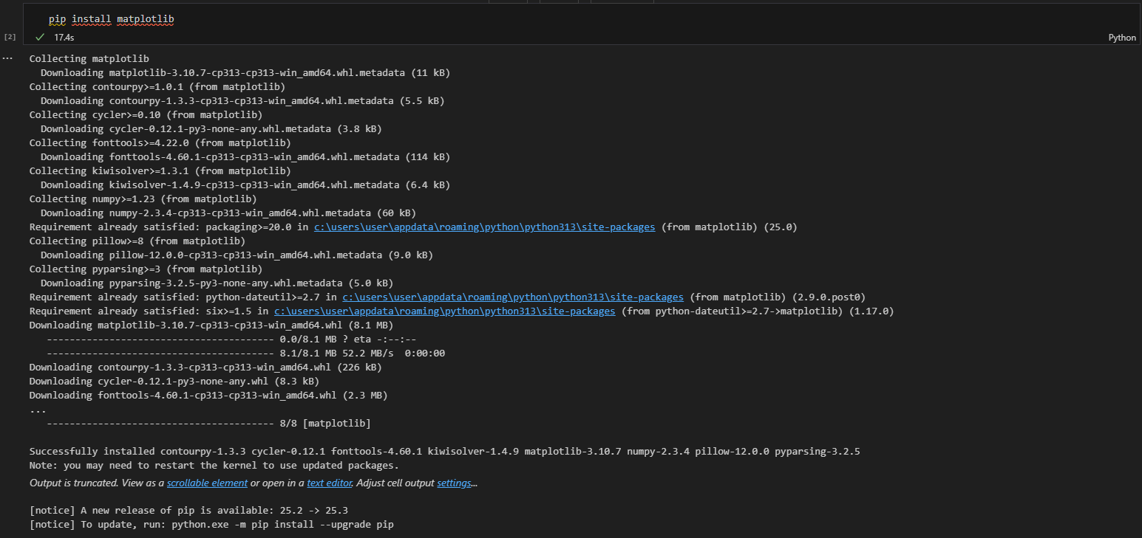1142x538 pixels.
Task: Click the matplotlib whl.metadata (11 kB) download line
Action: pos(245,72)
